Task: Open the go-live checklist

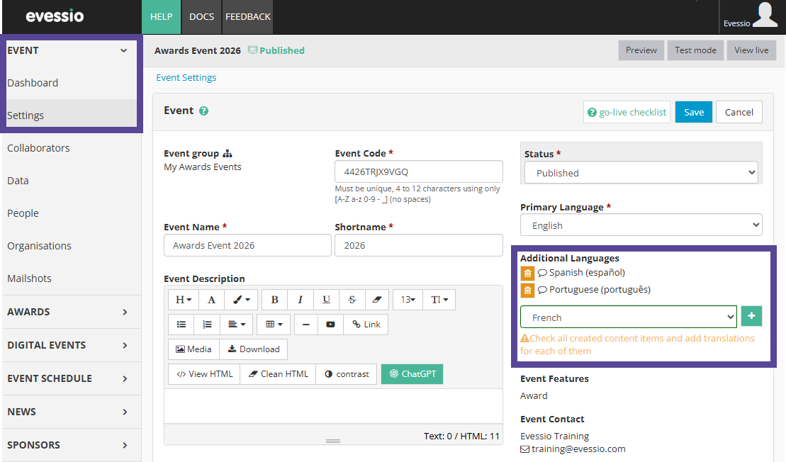Action: coord(627,112)
